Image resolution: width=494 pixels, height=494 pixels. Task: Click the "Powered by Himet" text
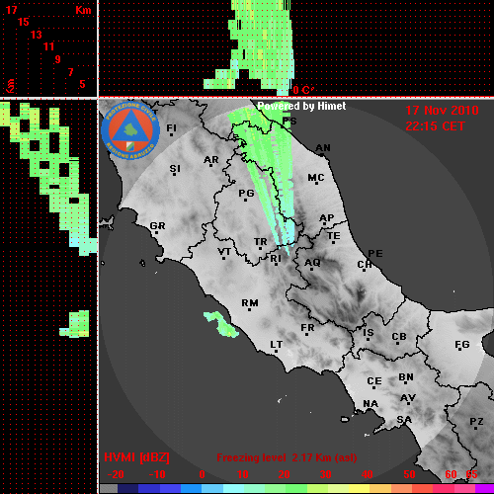coord(301,106)
